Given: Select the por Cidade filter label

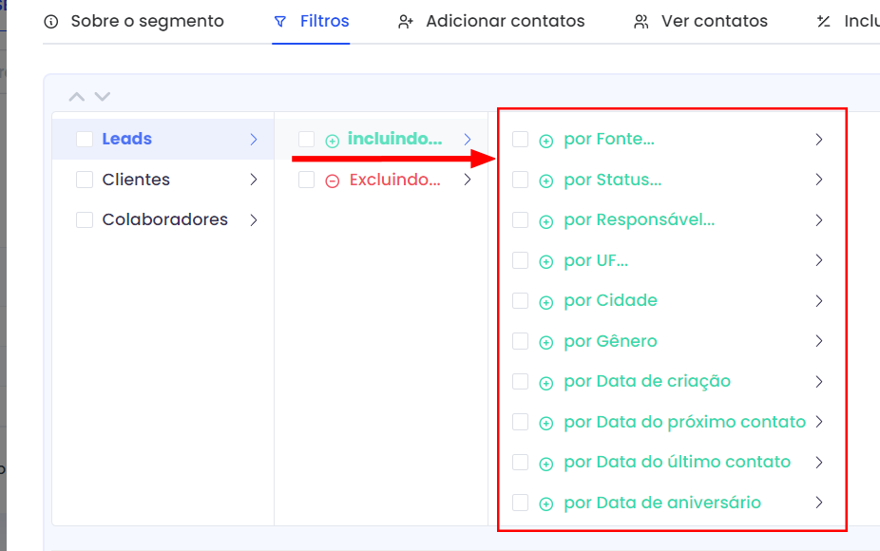Looking at the screenshot, I should (x=610, y=301).
